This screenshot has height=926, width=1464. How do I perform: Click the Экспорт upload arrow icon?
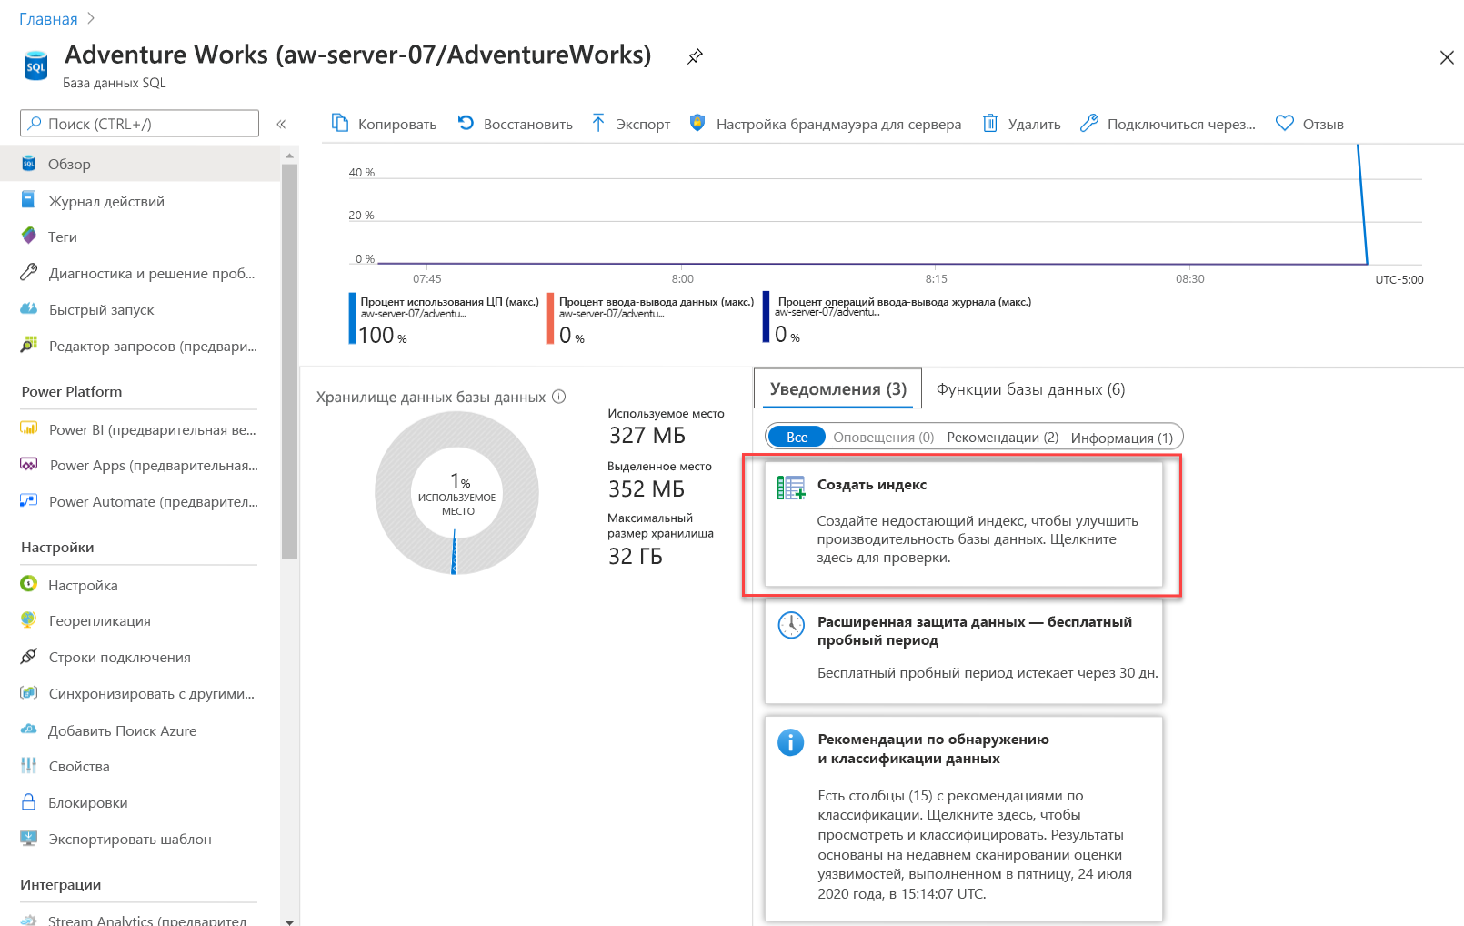coord(598,123)
